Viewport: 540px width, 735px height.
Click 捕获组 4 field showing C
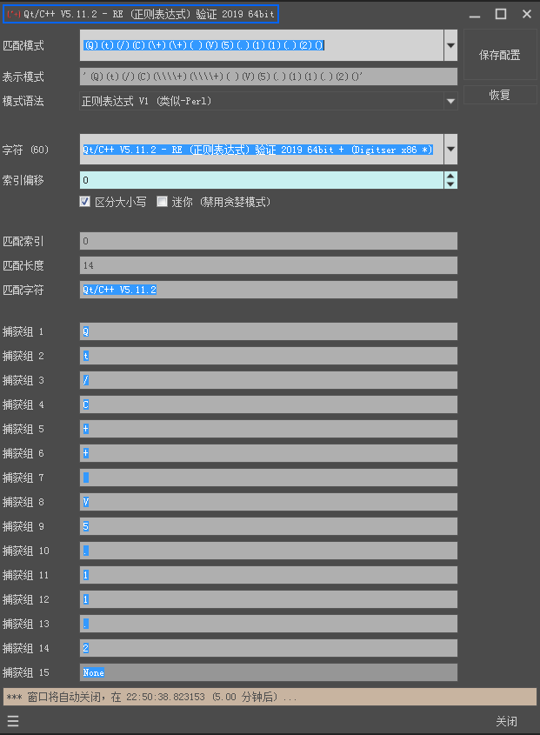pos(269,404)
